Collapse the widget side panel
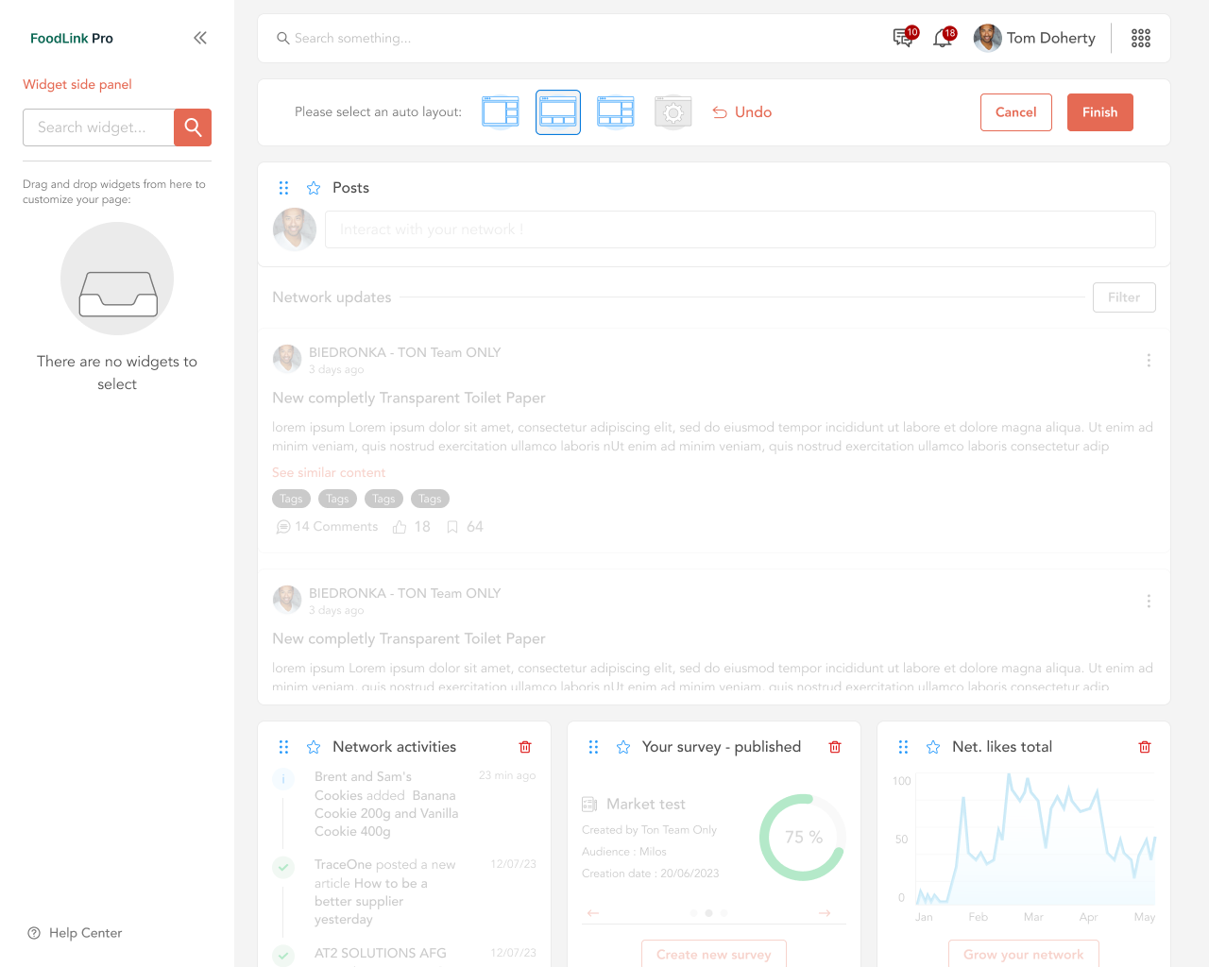1209x967 pixels. tap(200, 38)
